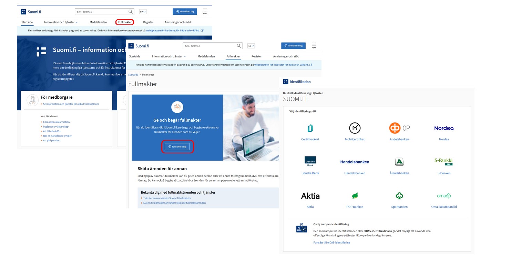Choose the Sparbanken tree logo
This screenshot has width=521, height=260.
(399, 196)
